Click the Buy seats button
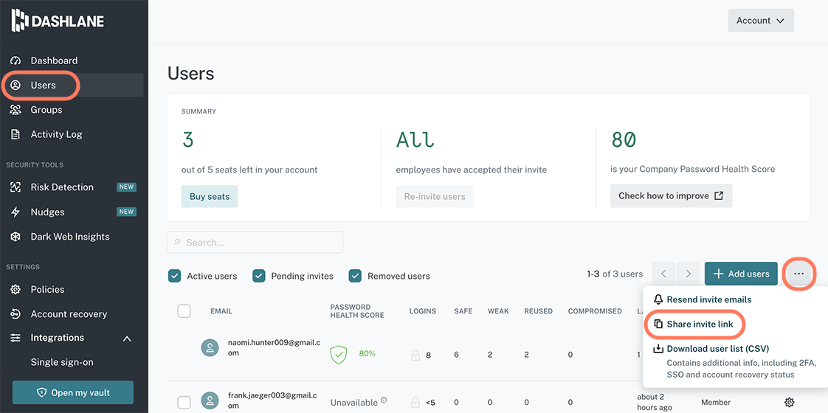Screen dimensions: 828x413 point(210,196)
